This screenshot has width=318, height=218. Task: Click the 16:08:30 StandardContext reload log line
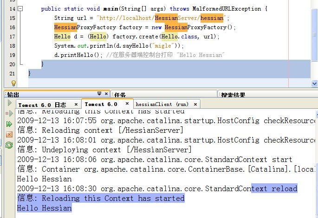[x=157, y=189]
